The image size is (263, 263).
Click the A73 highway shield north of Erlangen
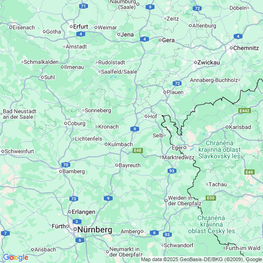coord(74,199)
